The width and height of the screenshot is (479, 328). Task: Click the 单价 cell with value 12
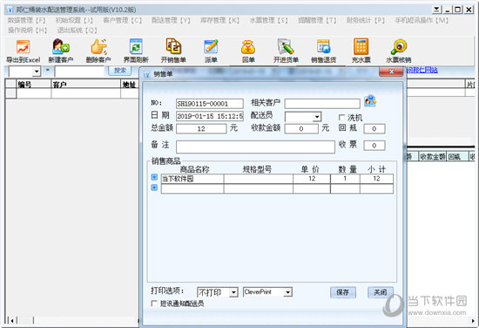(x=312, y=179)
